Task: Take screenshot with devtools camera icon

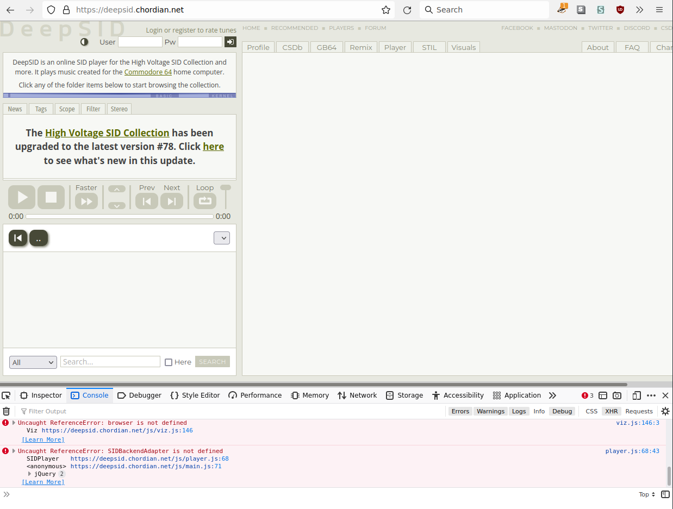Action: [x=617, y=395]
